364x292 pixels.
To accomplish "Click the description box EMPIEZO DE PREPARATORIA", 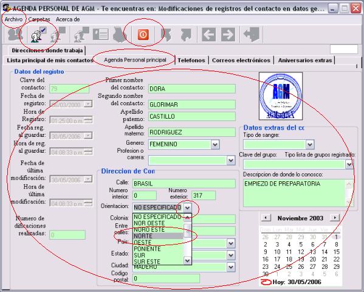I will 298,193.
